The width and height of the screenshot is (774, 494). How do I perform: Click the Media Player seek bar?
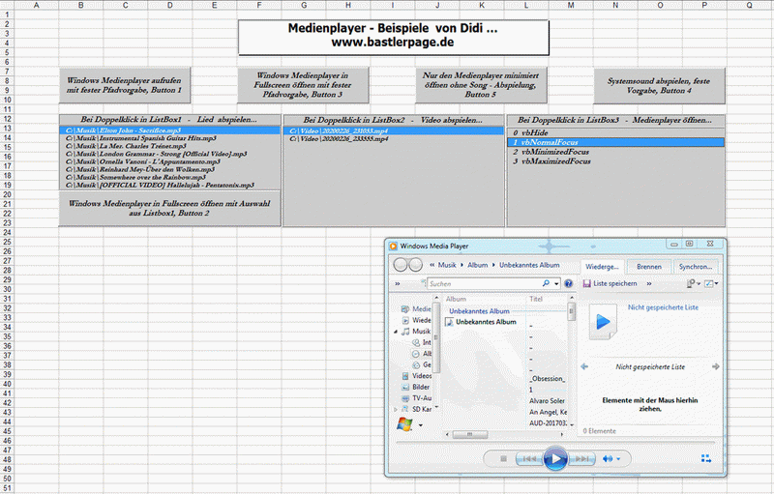point(554,442)
